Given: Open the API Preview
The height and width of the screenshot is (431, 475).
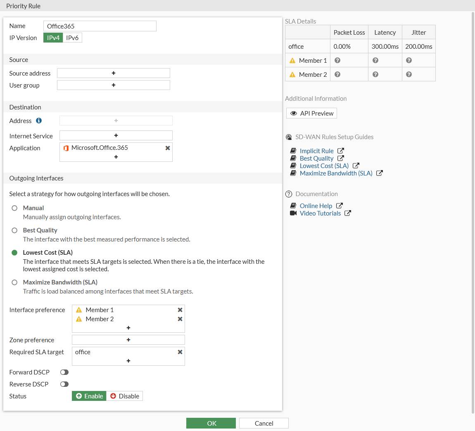Looking at the screenshot, I should [312, 113].
